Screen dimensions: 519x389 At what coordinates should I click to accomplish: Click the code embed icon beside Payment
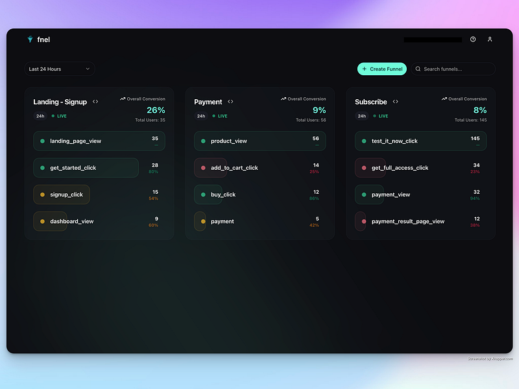pos(230,102)
